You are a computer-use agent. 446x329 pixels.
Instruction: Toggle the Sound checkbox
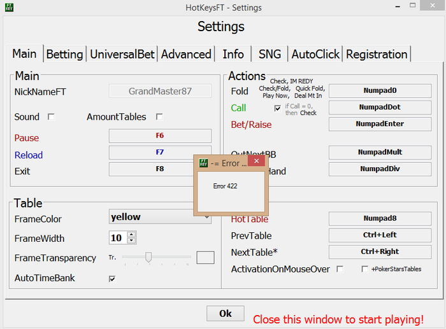[x=52, y=117]
